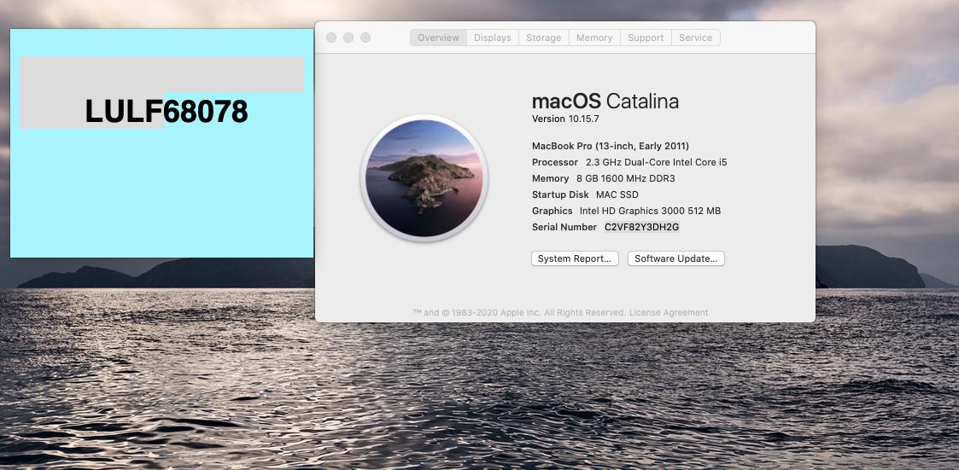Open the Support tab

[x=646, y=38]
